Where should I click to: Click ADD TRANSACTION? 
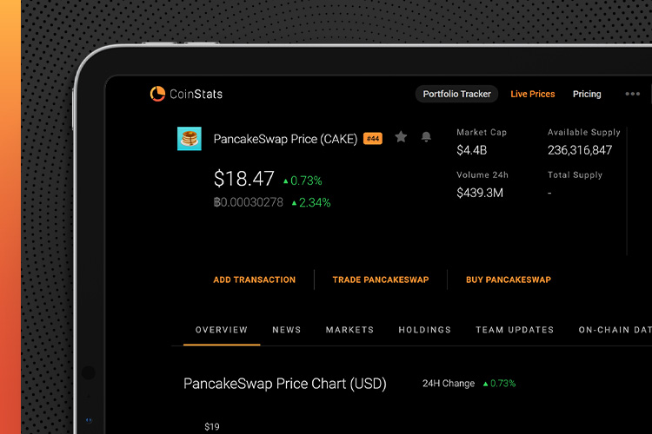pyautogui.click(x=255, y=279)
